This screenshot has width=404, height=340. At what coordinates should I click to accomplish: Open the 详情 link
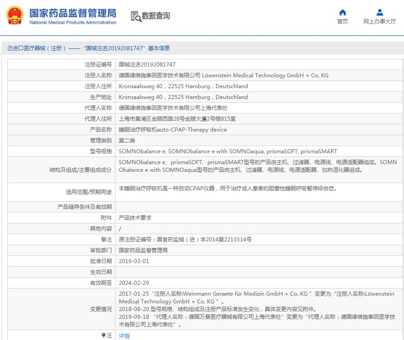pos(124,335)
